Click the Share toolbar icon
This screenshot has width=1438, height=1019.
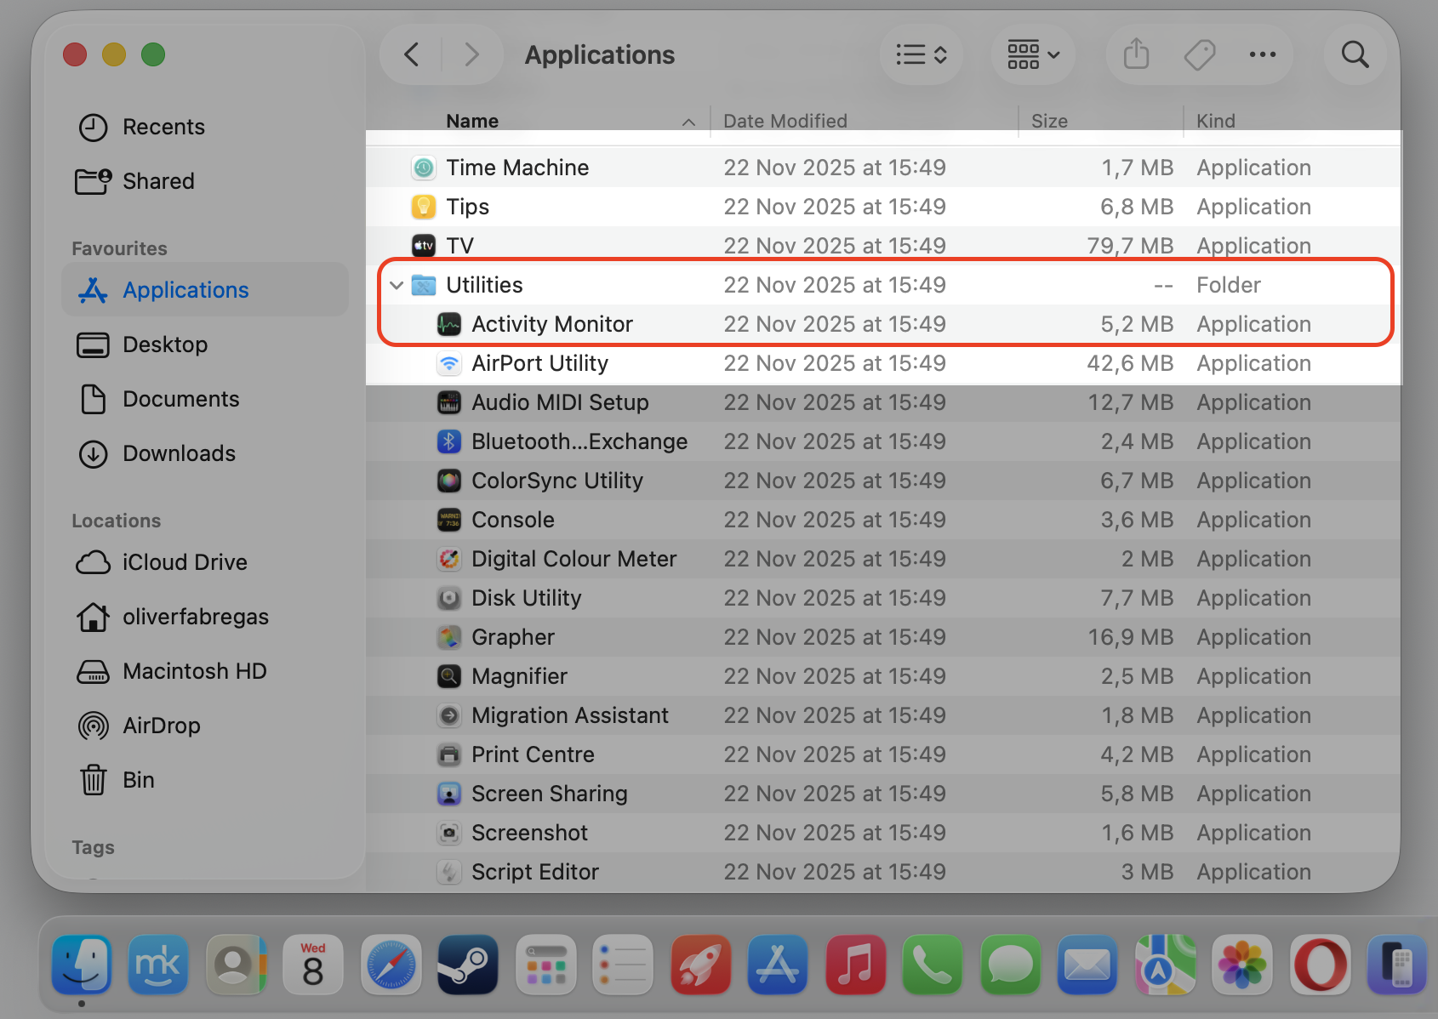coord(1136,54)
